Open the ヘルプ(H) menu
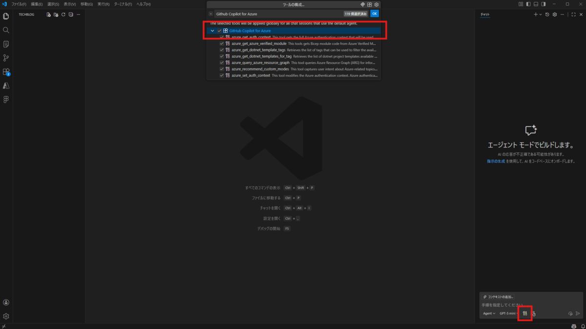586x329 pixels. tap(143, 4)
